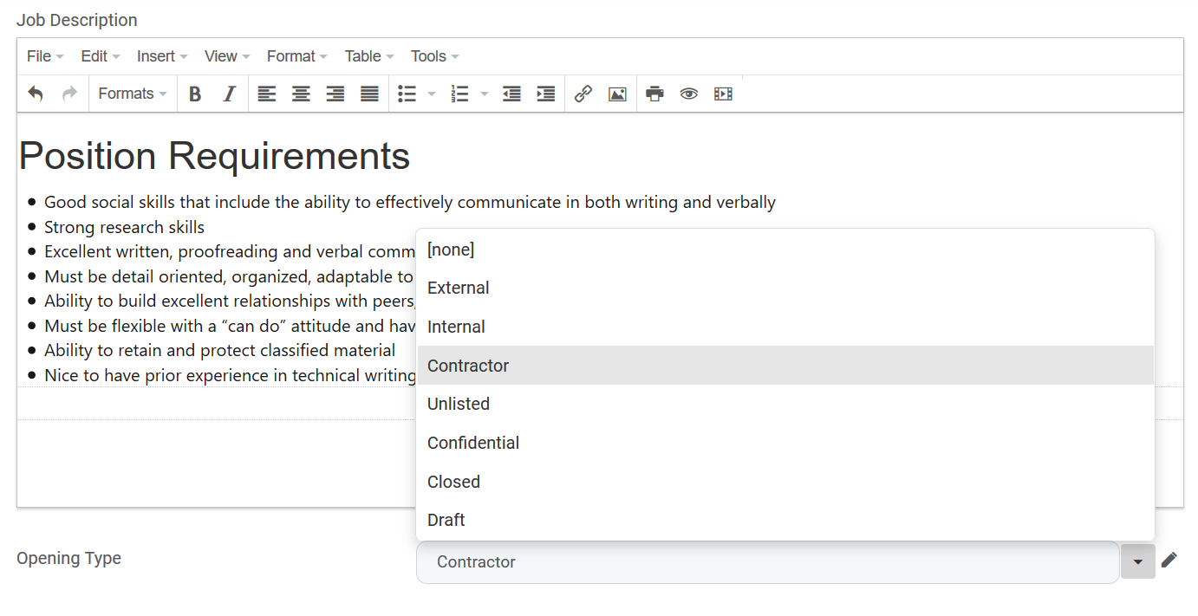Click the Redo arrow icon
The height and width of the screenshot is (616, 1198).
[68, 94]
